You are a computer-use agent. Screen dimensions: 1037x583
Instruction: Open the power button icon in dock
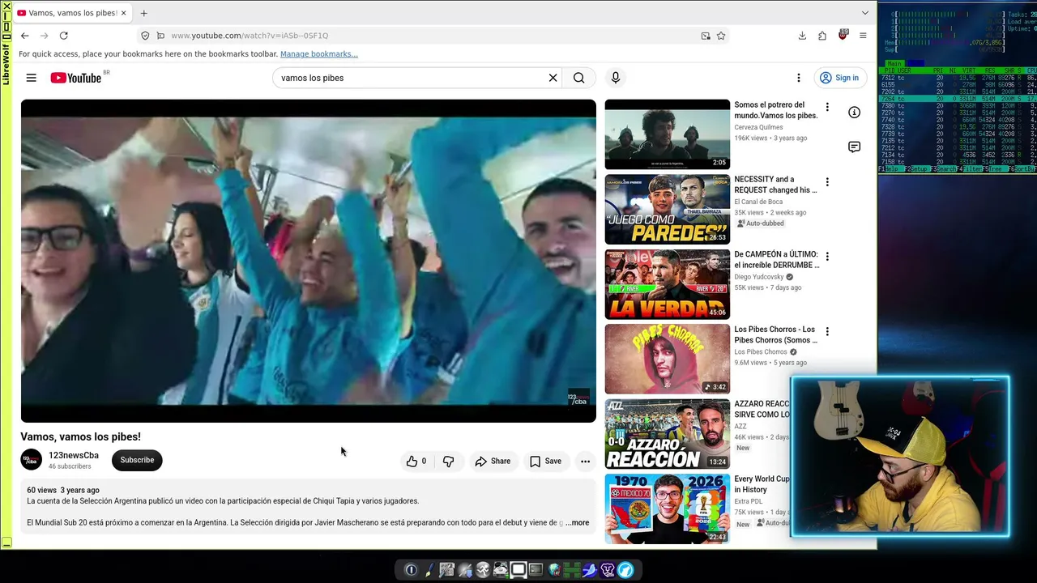pyautogui.click(x=411, y=570)
